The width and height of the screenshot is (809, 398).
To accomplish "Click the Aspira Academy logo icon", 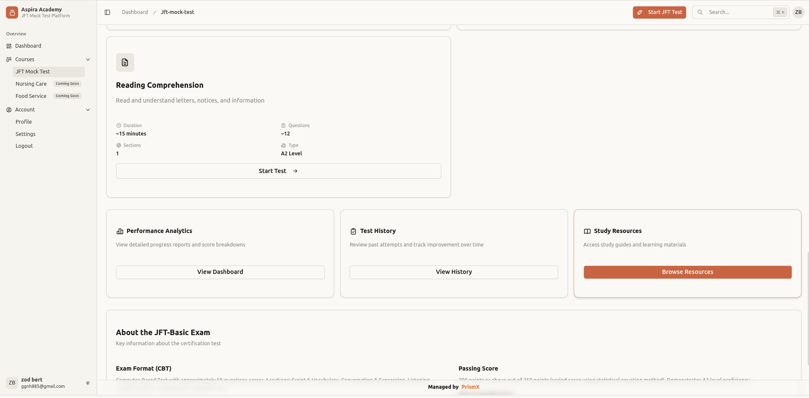I will coord(12,13).
